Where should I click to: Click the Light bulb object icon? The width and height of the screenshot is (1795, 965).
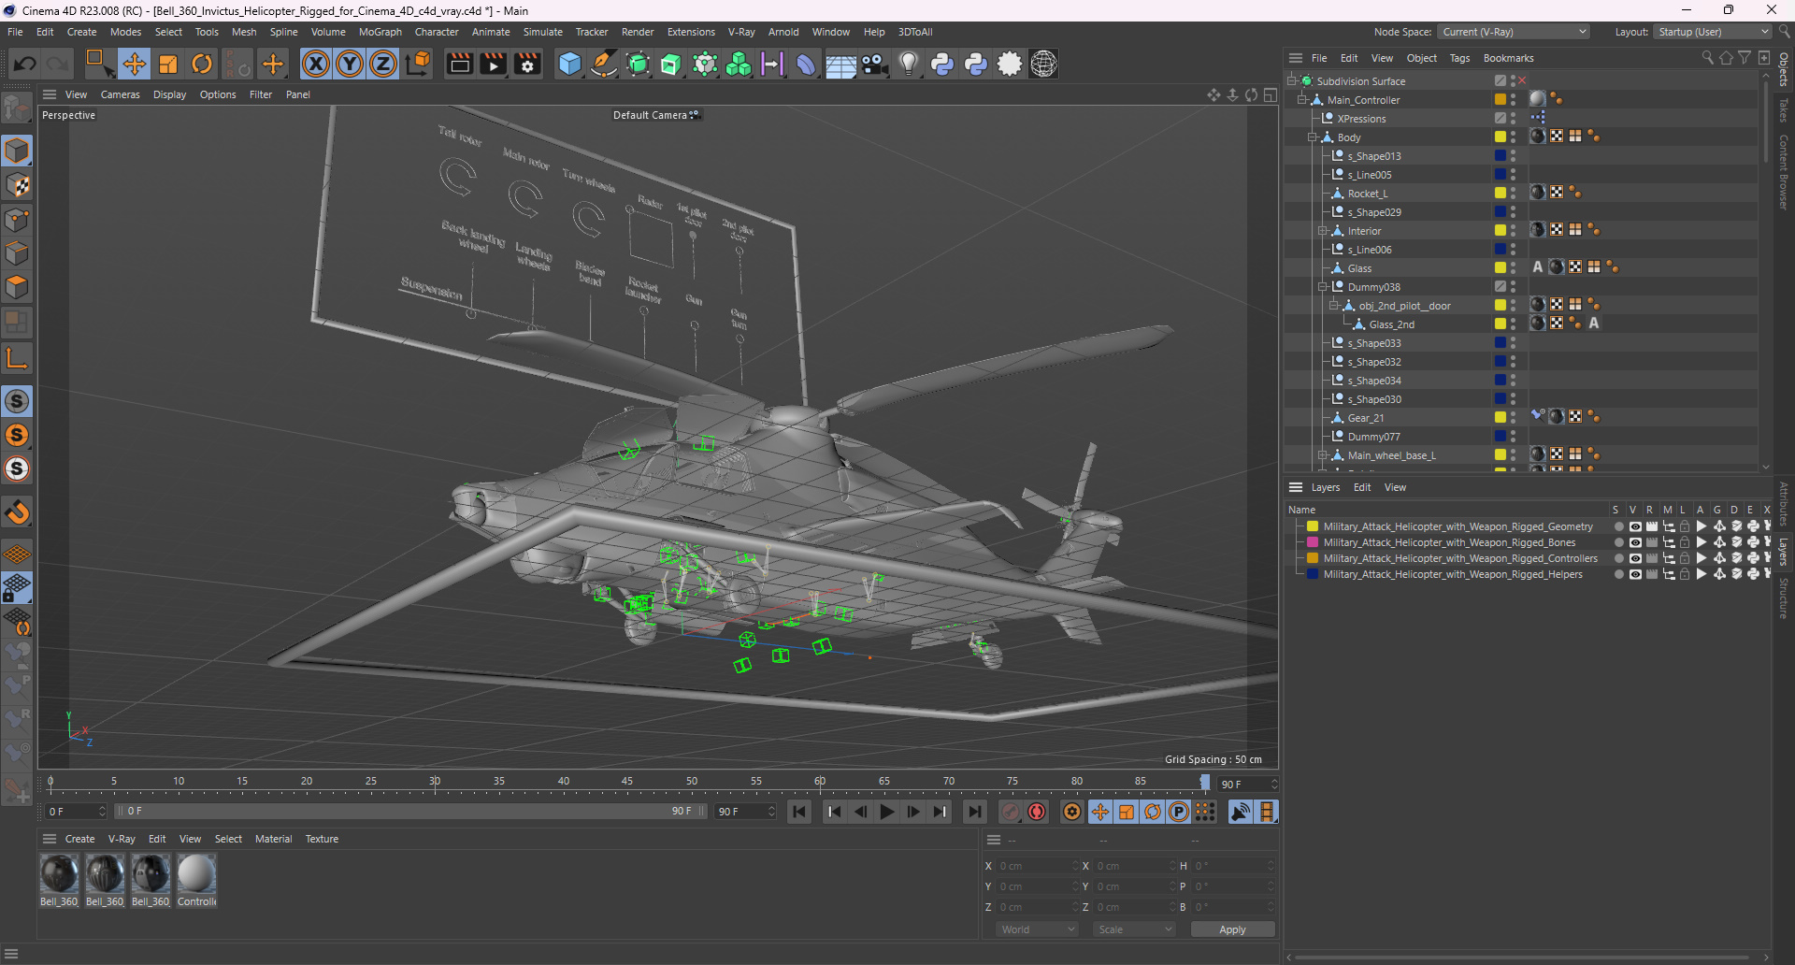[908, 64]
